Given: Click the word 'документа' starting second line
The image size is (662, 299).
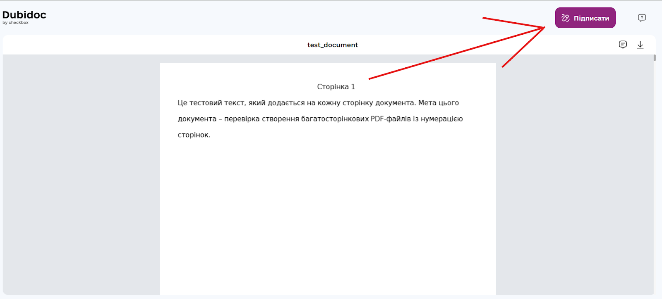Looking at the screenshot, I should pyautogui.click(x=197, y=119).
